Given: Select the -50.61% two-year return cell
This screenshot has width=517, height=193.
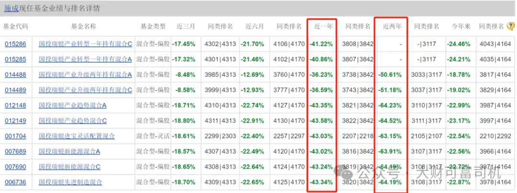Looking at the screenshot, I should [x=391, y=75].
